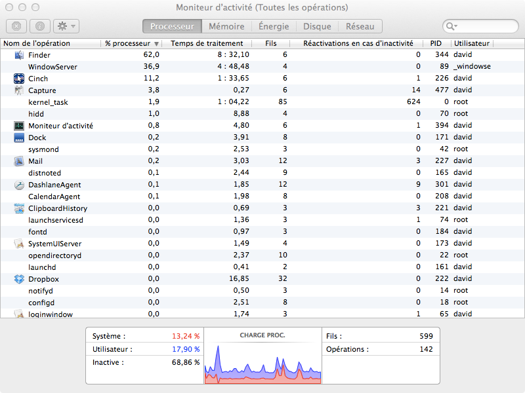Sort by PID column header

coord(436,43)
